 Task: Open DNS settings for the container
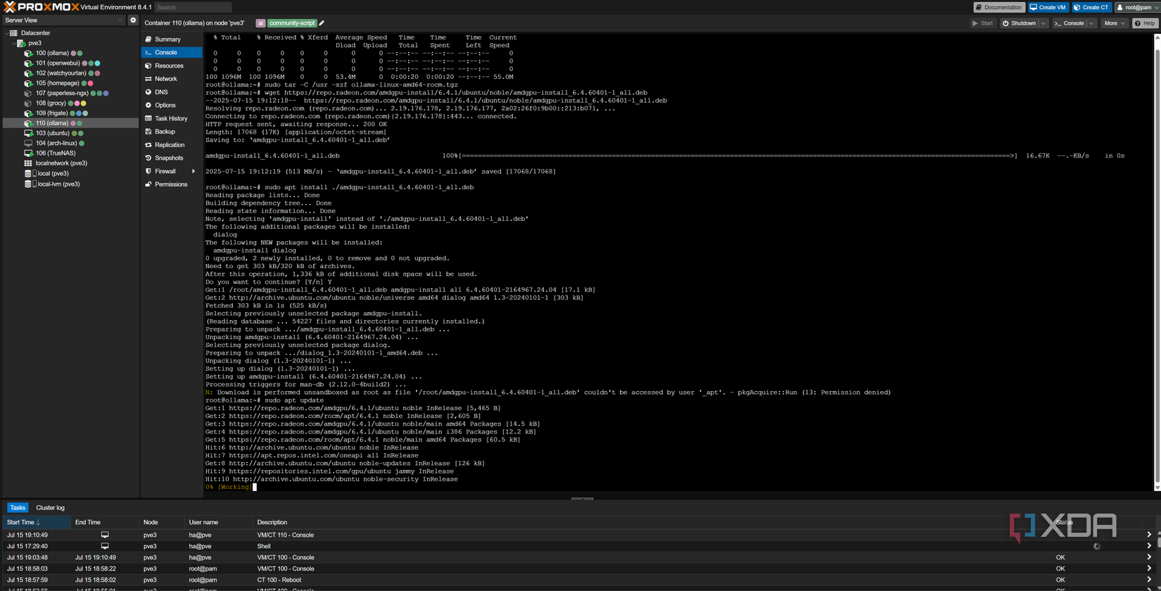[161, 92]
